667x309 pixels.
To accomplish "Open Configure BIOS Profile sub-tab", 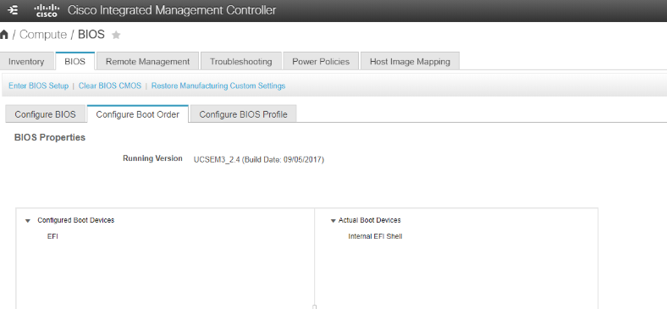I will 243,114.
